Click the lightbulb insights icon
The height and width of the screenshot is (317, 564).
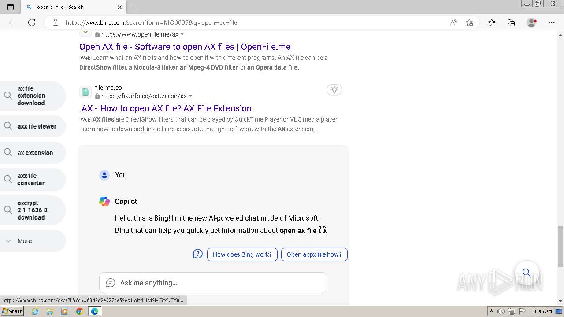[334, 90]
